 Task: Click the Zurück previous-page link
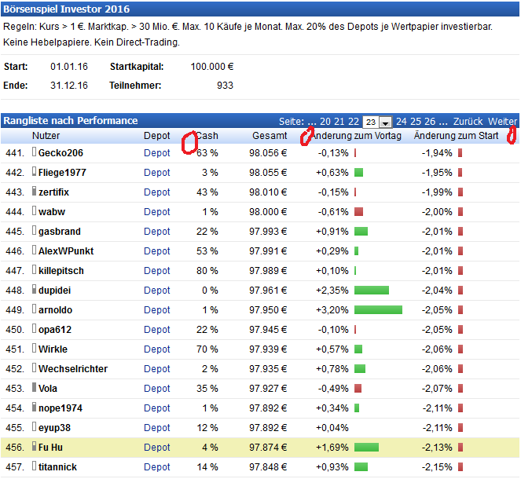click(468, 121)
